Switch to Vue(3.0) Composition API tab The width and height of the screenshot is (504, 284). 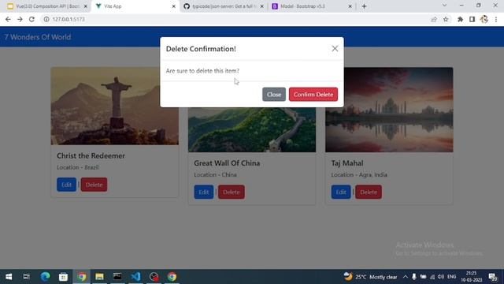click(47, 6)
